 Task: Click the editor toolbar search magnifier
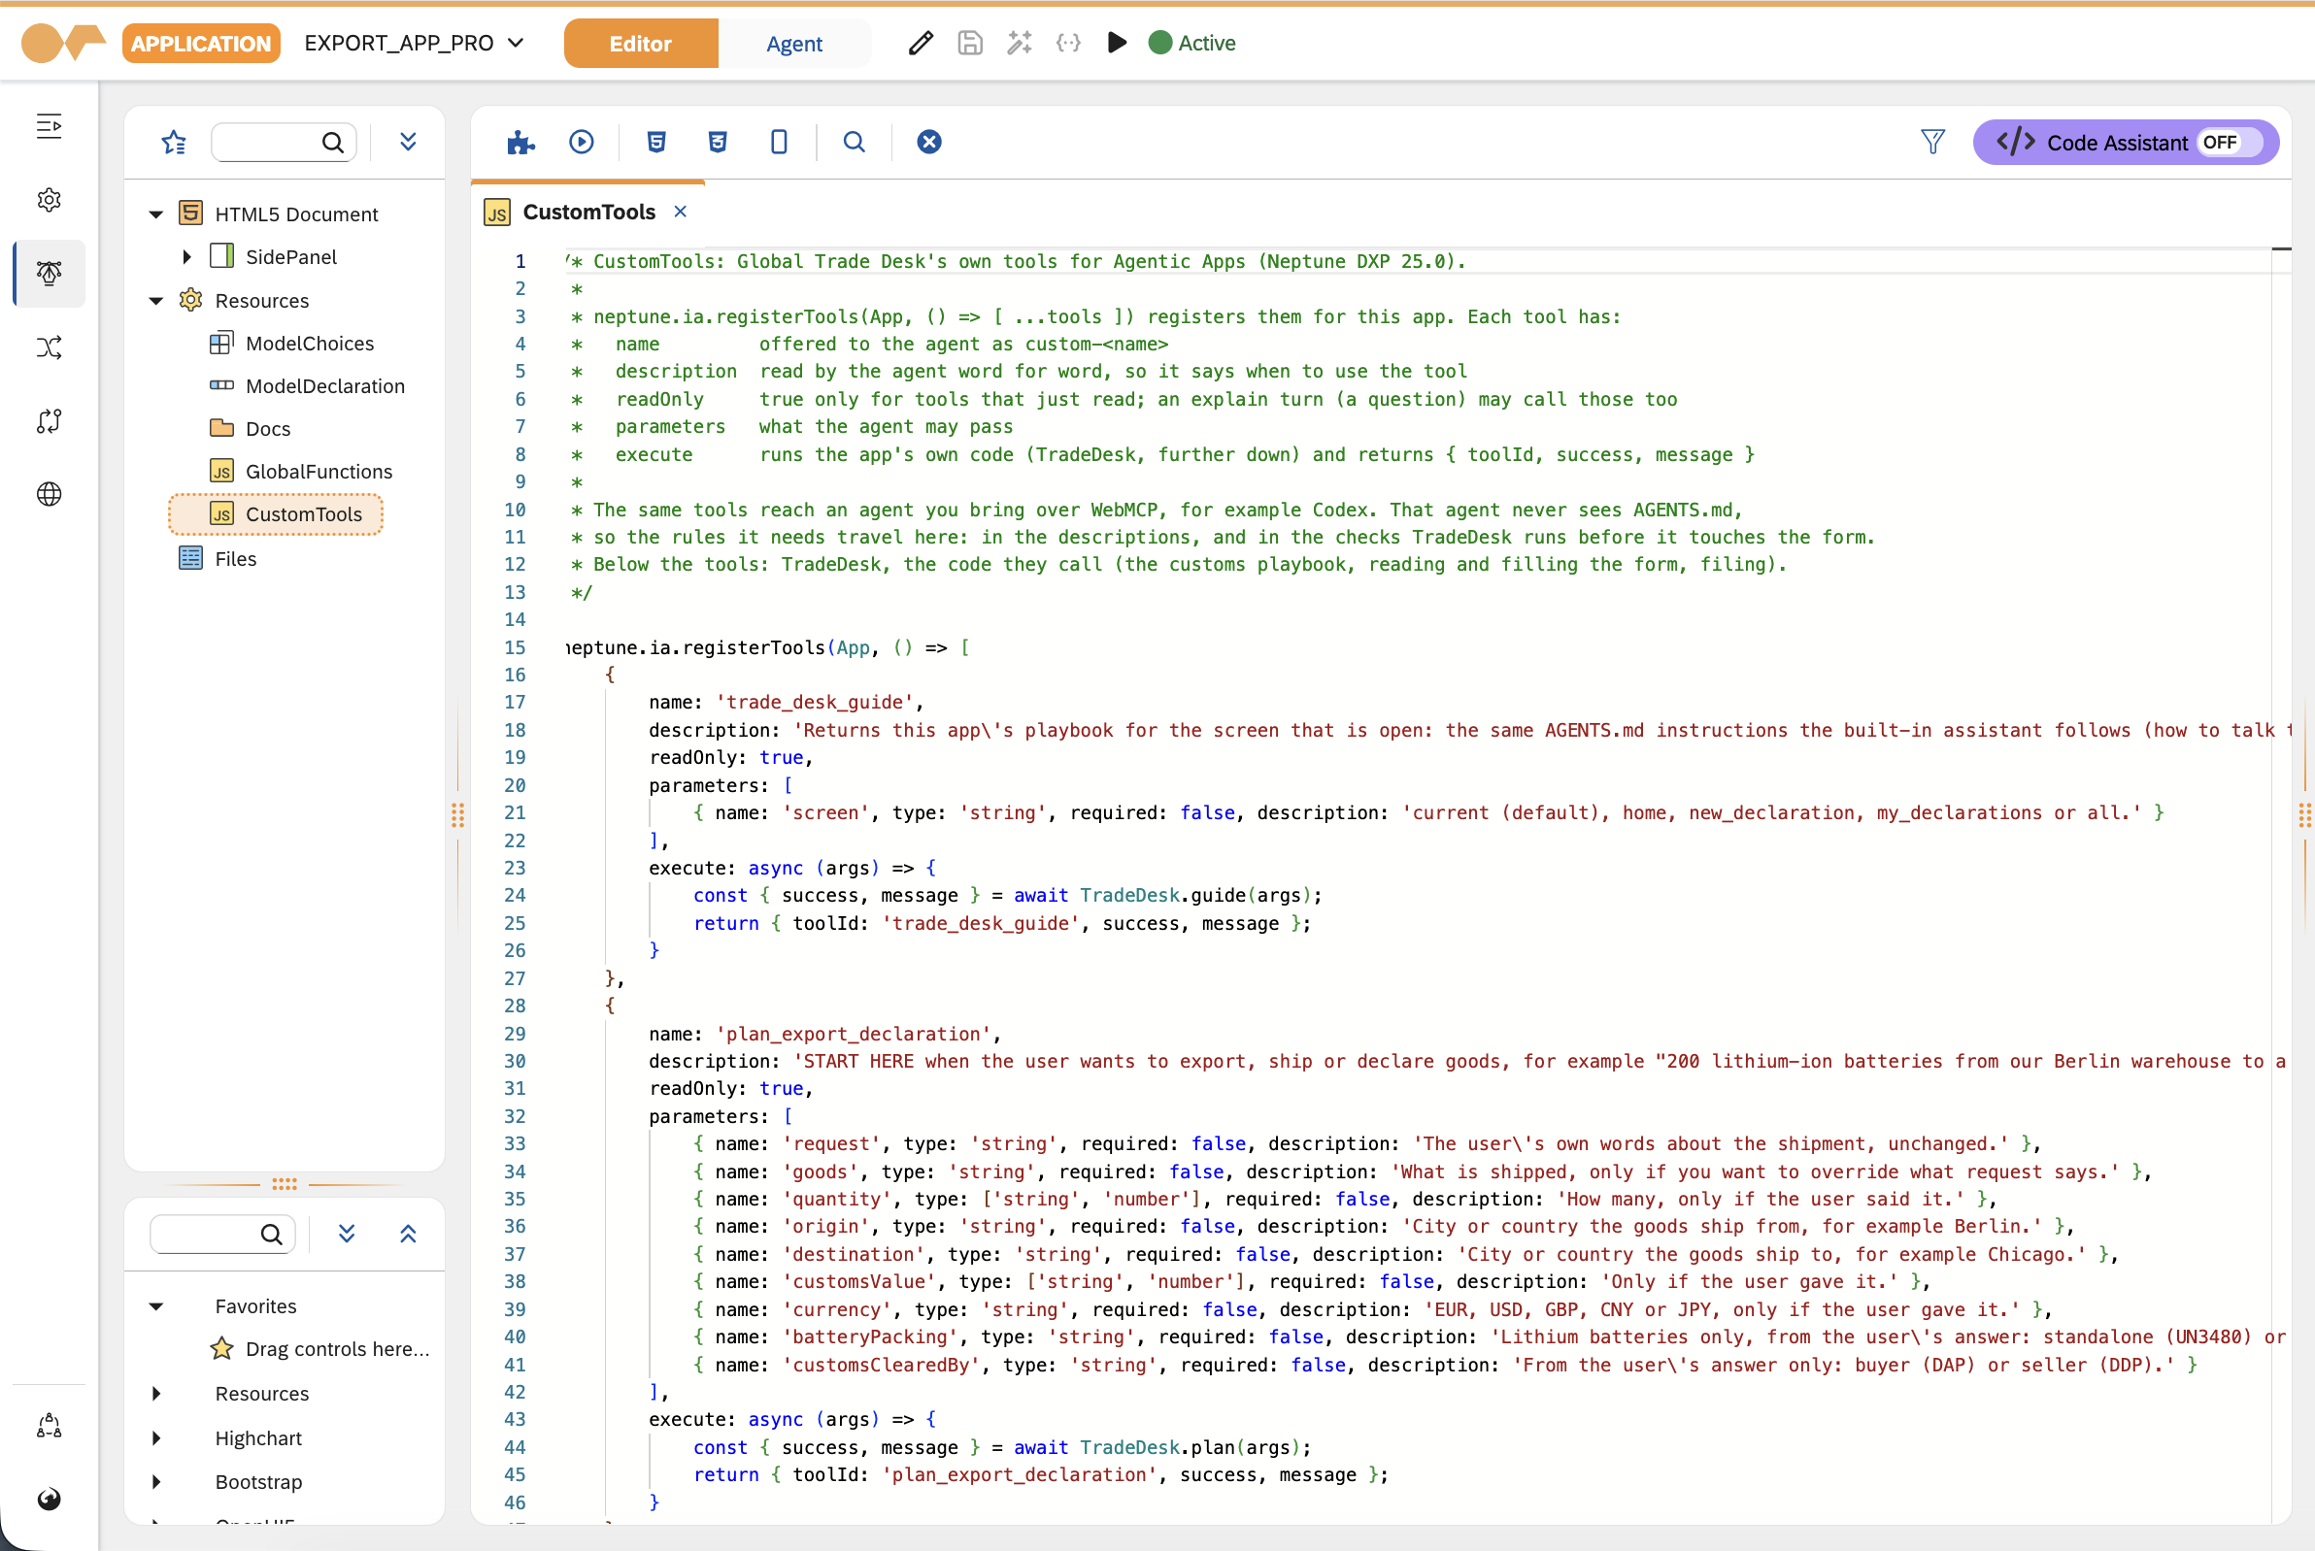point(855,143)
